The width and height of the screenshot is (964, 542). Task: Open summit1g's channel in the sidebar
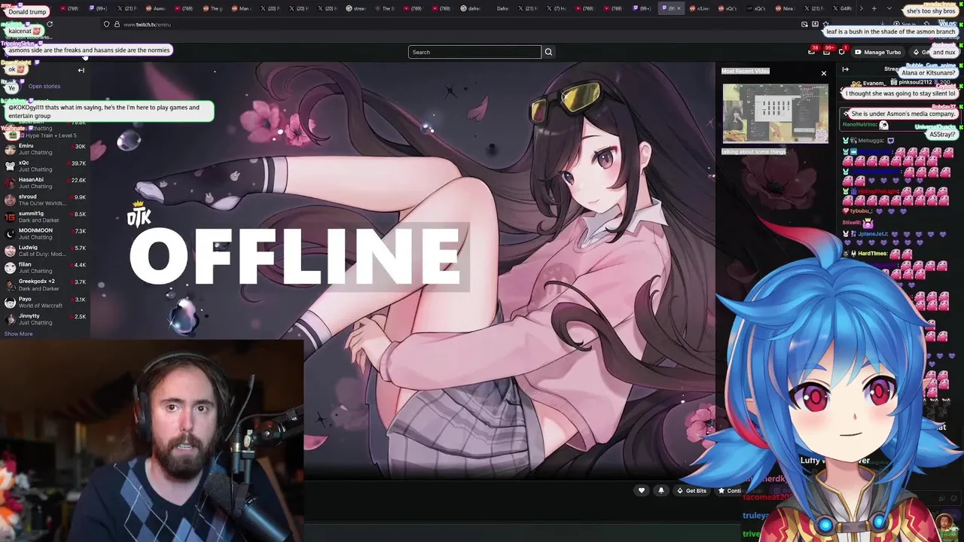point(45,217)
